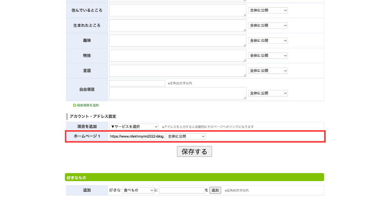Focus the 生まれたところ text area

click(177, 25)
